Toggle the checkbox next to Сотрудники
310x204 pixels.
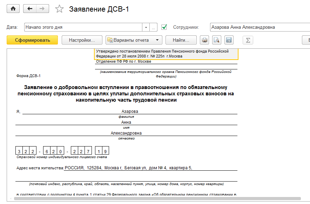coord(164,27)
